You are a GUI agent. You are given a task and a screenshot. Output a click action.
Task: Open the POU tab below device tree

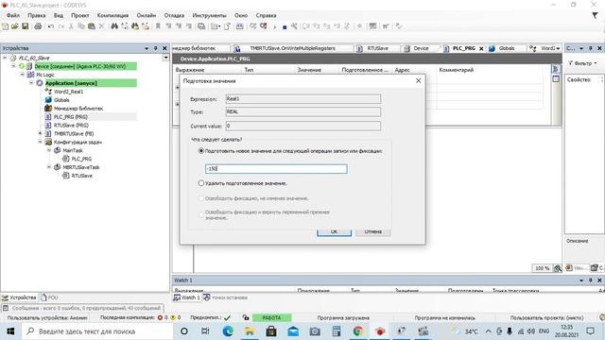click(49, 297)
